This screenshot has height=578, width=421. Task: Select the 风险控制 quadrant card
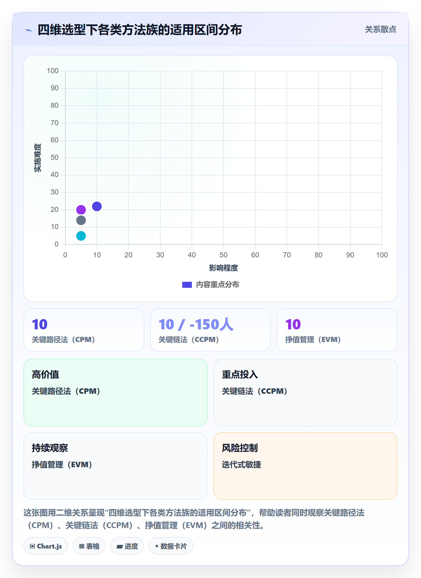coord(306,466)
